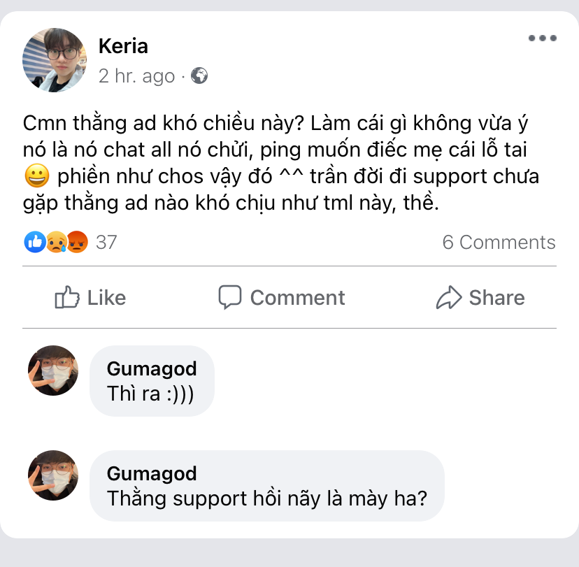Open Gumagod's name on the "Thằng support" comment
Image resolution: width=579 pixels, height=567 pixels.
pyautogui.click(x=152, y=473)
